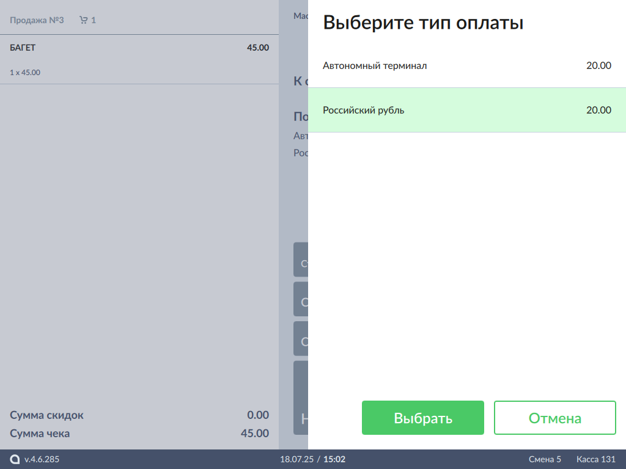Click the Выберите тип оплаты dialog title

[423, 23]
